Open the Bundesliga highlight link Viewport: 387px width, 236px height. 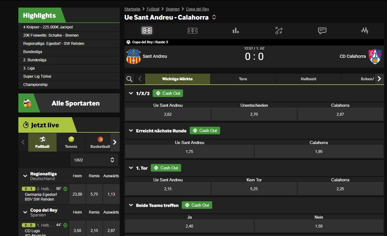tap(69, 52)
